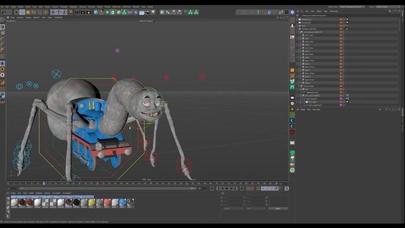Viewport: 405px width, 228px height.
Task: Select the yellow material swatch
Action: [x=92, y=203]
